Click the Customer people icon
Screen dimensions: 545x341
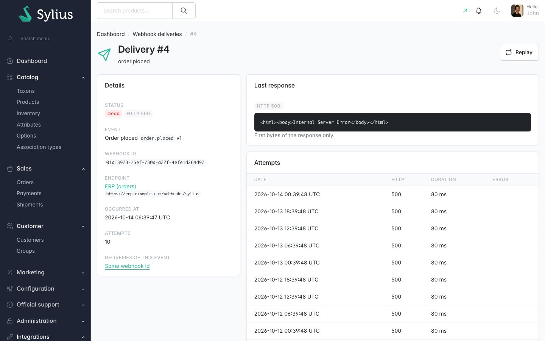(10, 226)
